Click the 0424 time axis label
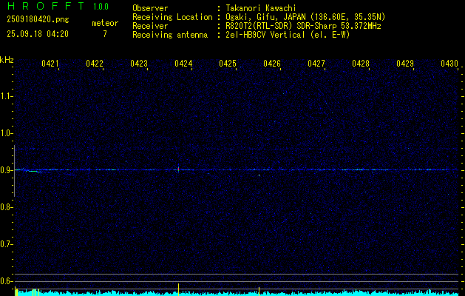This screenshot has width=465, height=296. 183,63
